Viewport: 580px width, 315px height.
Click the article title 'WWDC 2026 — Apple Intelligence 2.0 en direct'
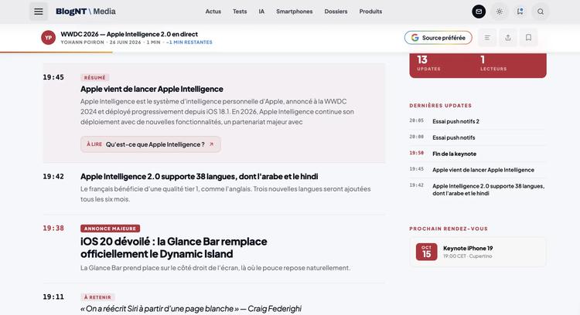(x=129, y=34)
